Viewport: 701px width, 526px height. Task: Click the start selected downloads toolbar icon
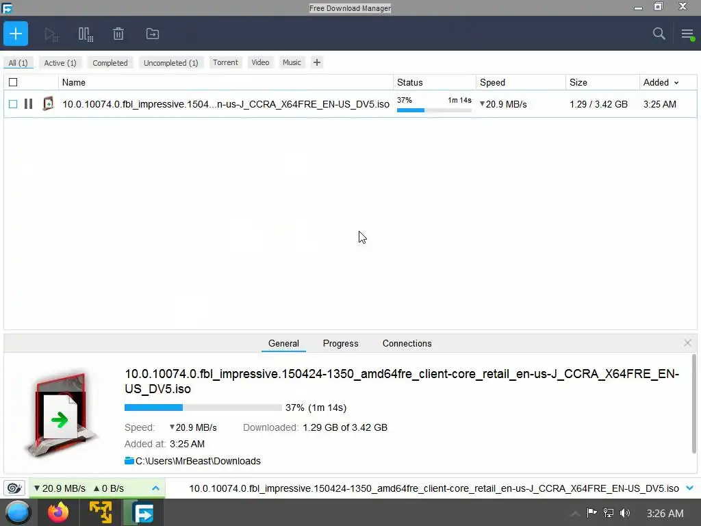[x=51, y=34]
